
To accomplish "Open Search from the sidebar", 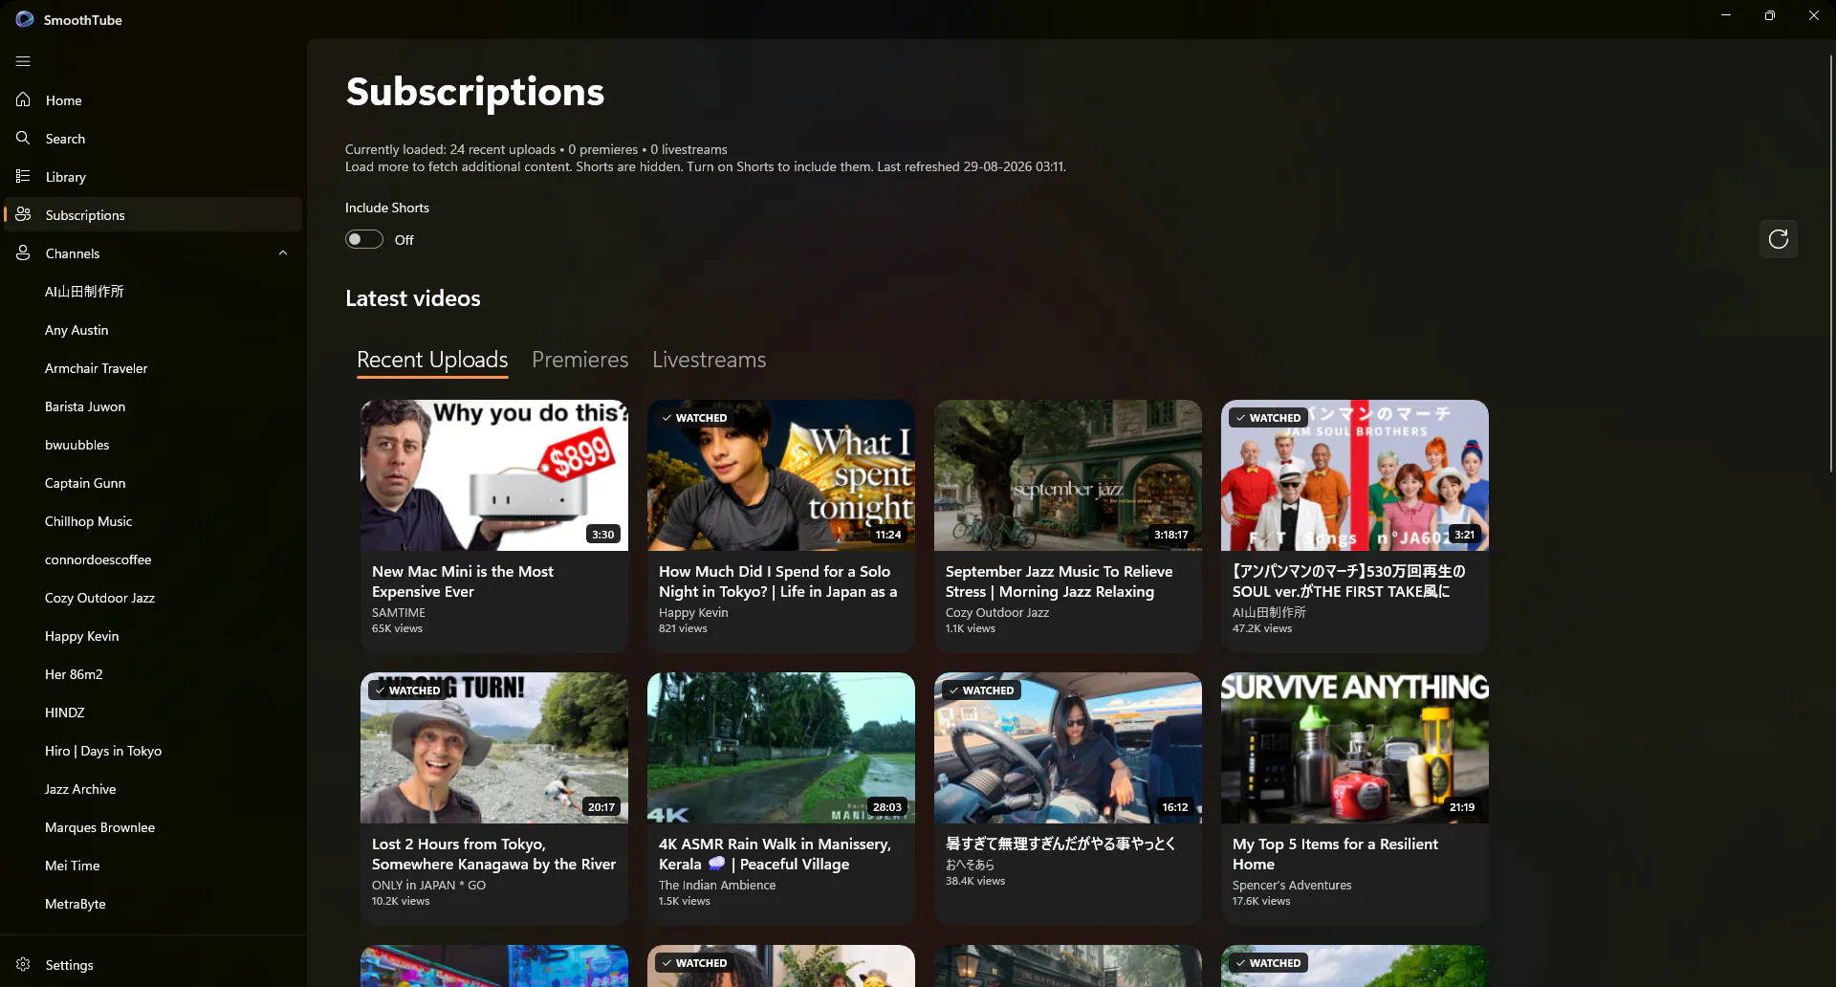I will [153, 138].
